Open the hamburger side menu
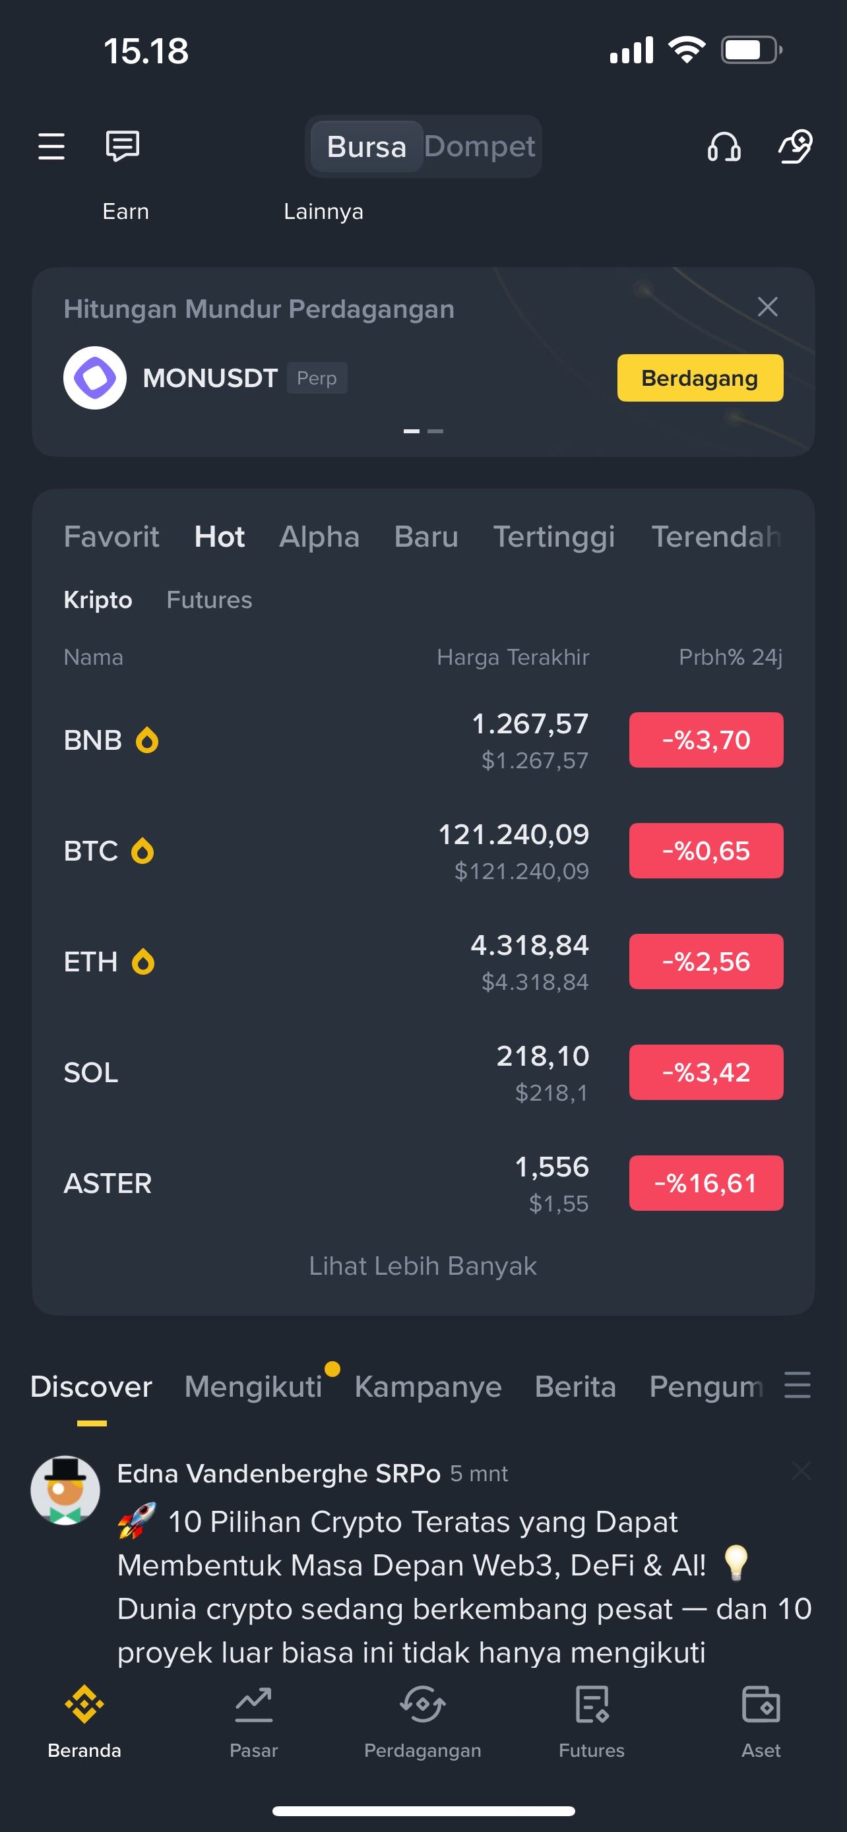 point(51,146)
